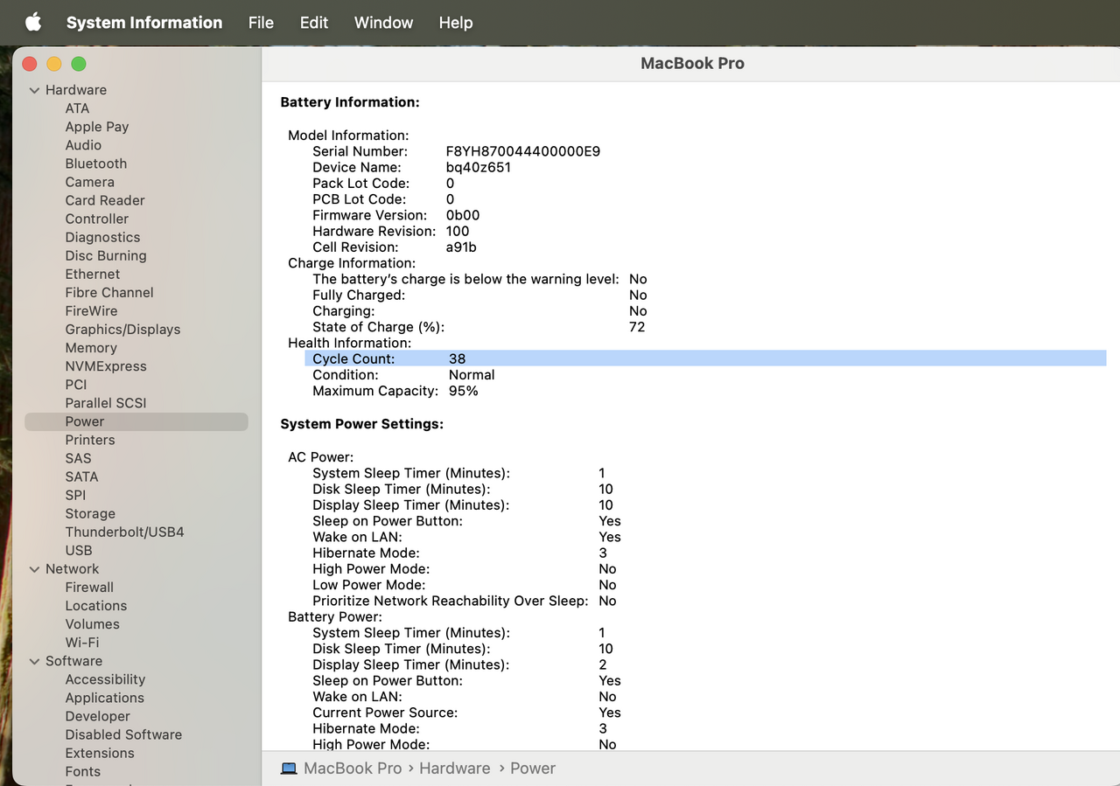This screenshot has width=1120, height=786.
Task: Select Power in the sidebar
Action: click(x=136, y=421)
